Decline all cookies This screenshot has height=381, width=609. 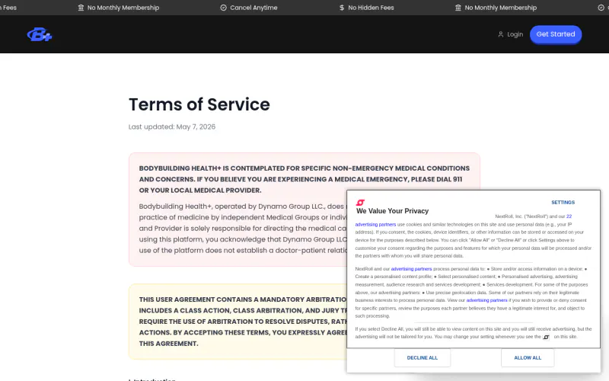coord(422,357)
